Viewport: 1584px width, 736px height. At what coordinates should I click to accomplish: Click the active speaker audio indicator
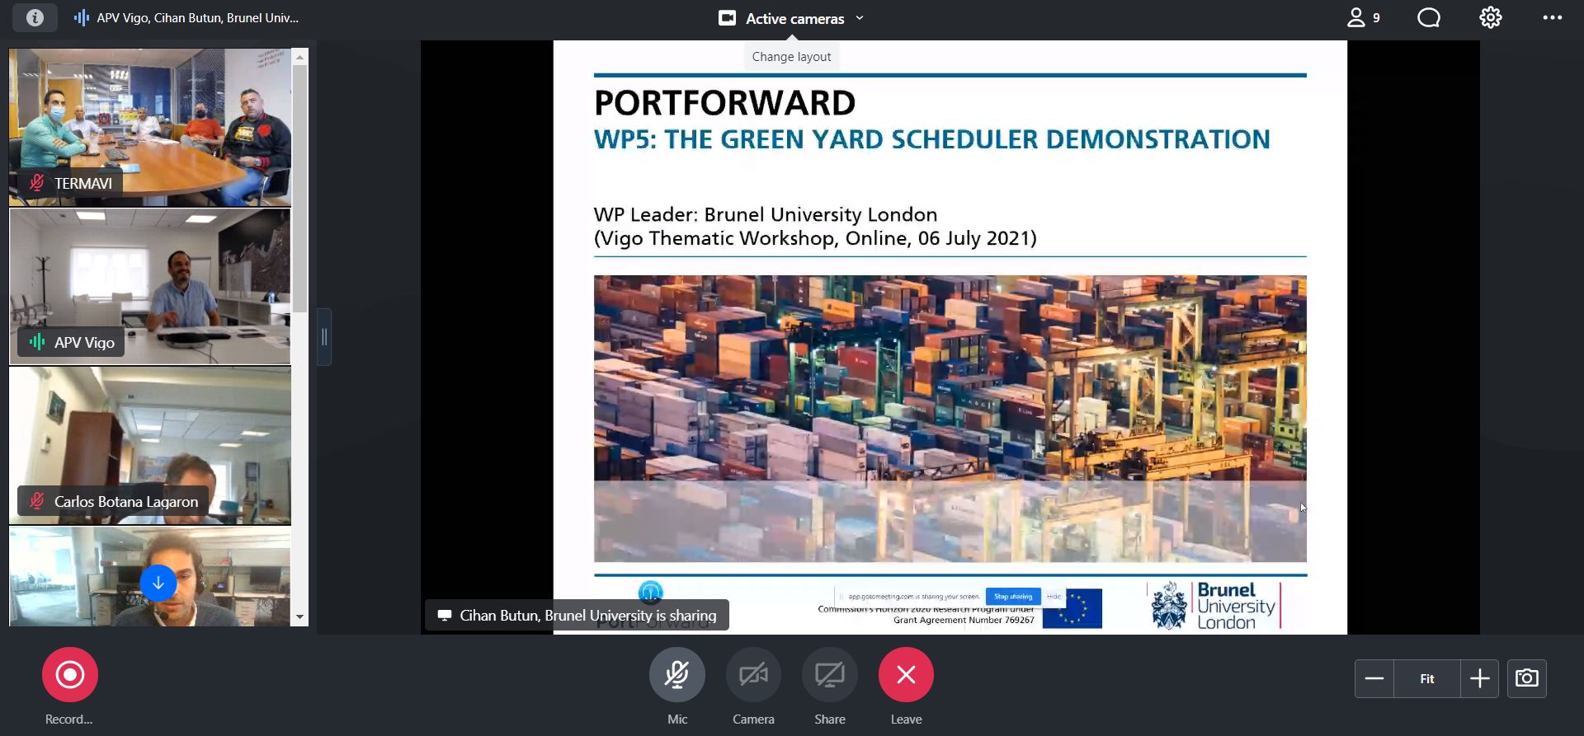(81, 17)
